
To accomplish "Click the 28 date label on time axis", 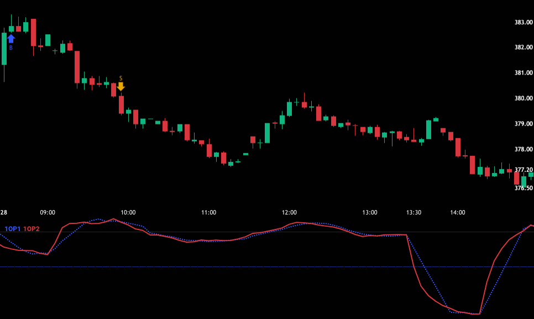I will tap(4, 212).
